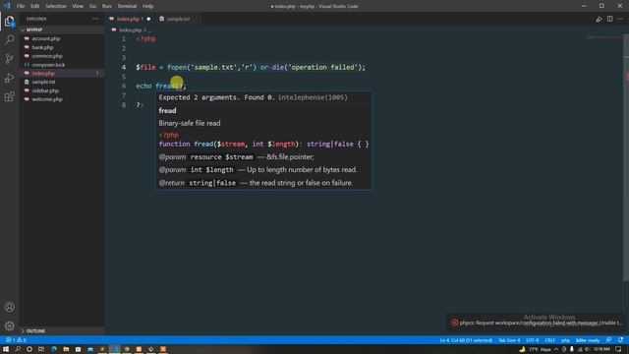This screenshot has width=629, height=354.
Task: Click the echo keyword on line 6
Action: [x=143, y=86]
